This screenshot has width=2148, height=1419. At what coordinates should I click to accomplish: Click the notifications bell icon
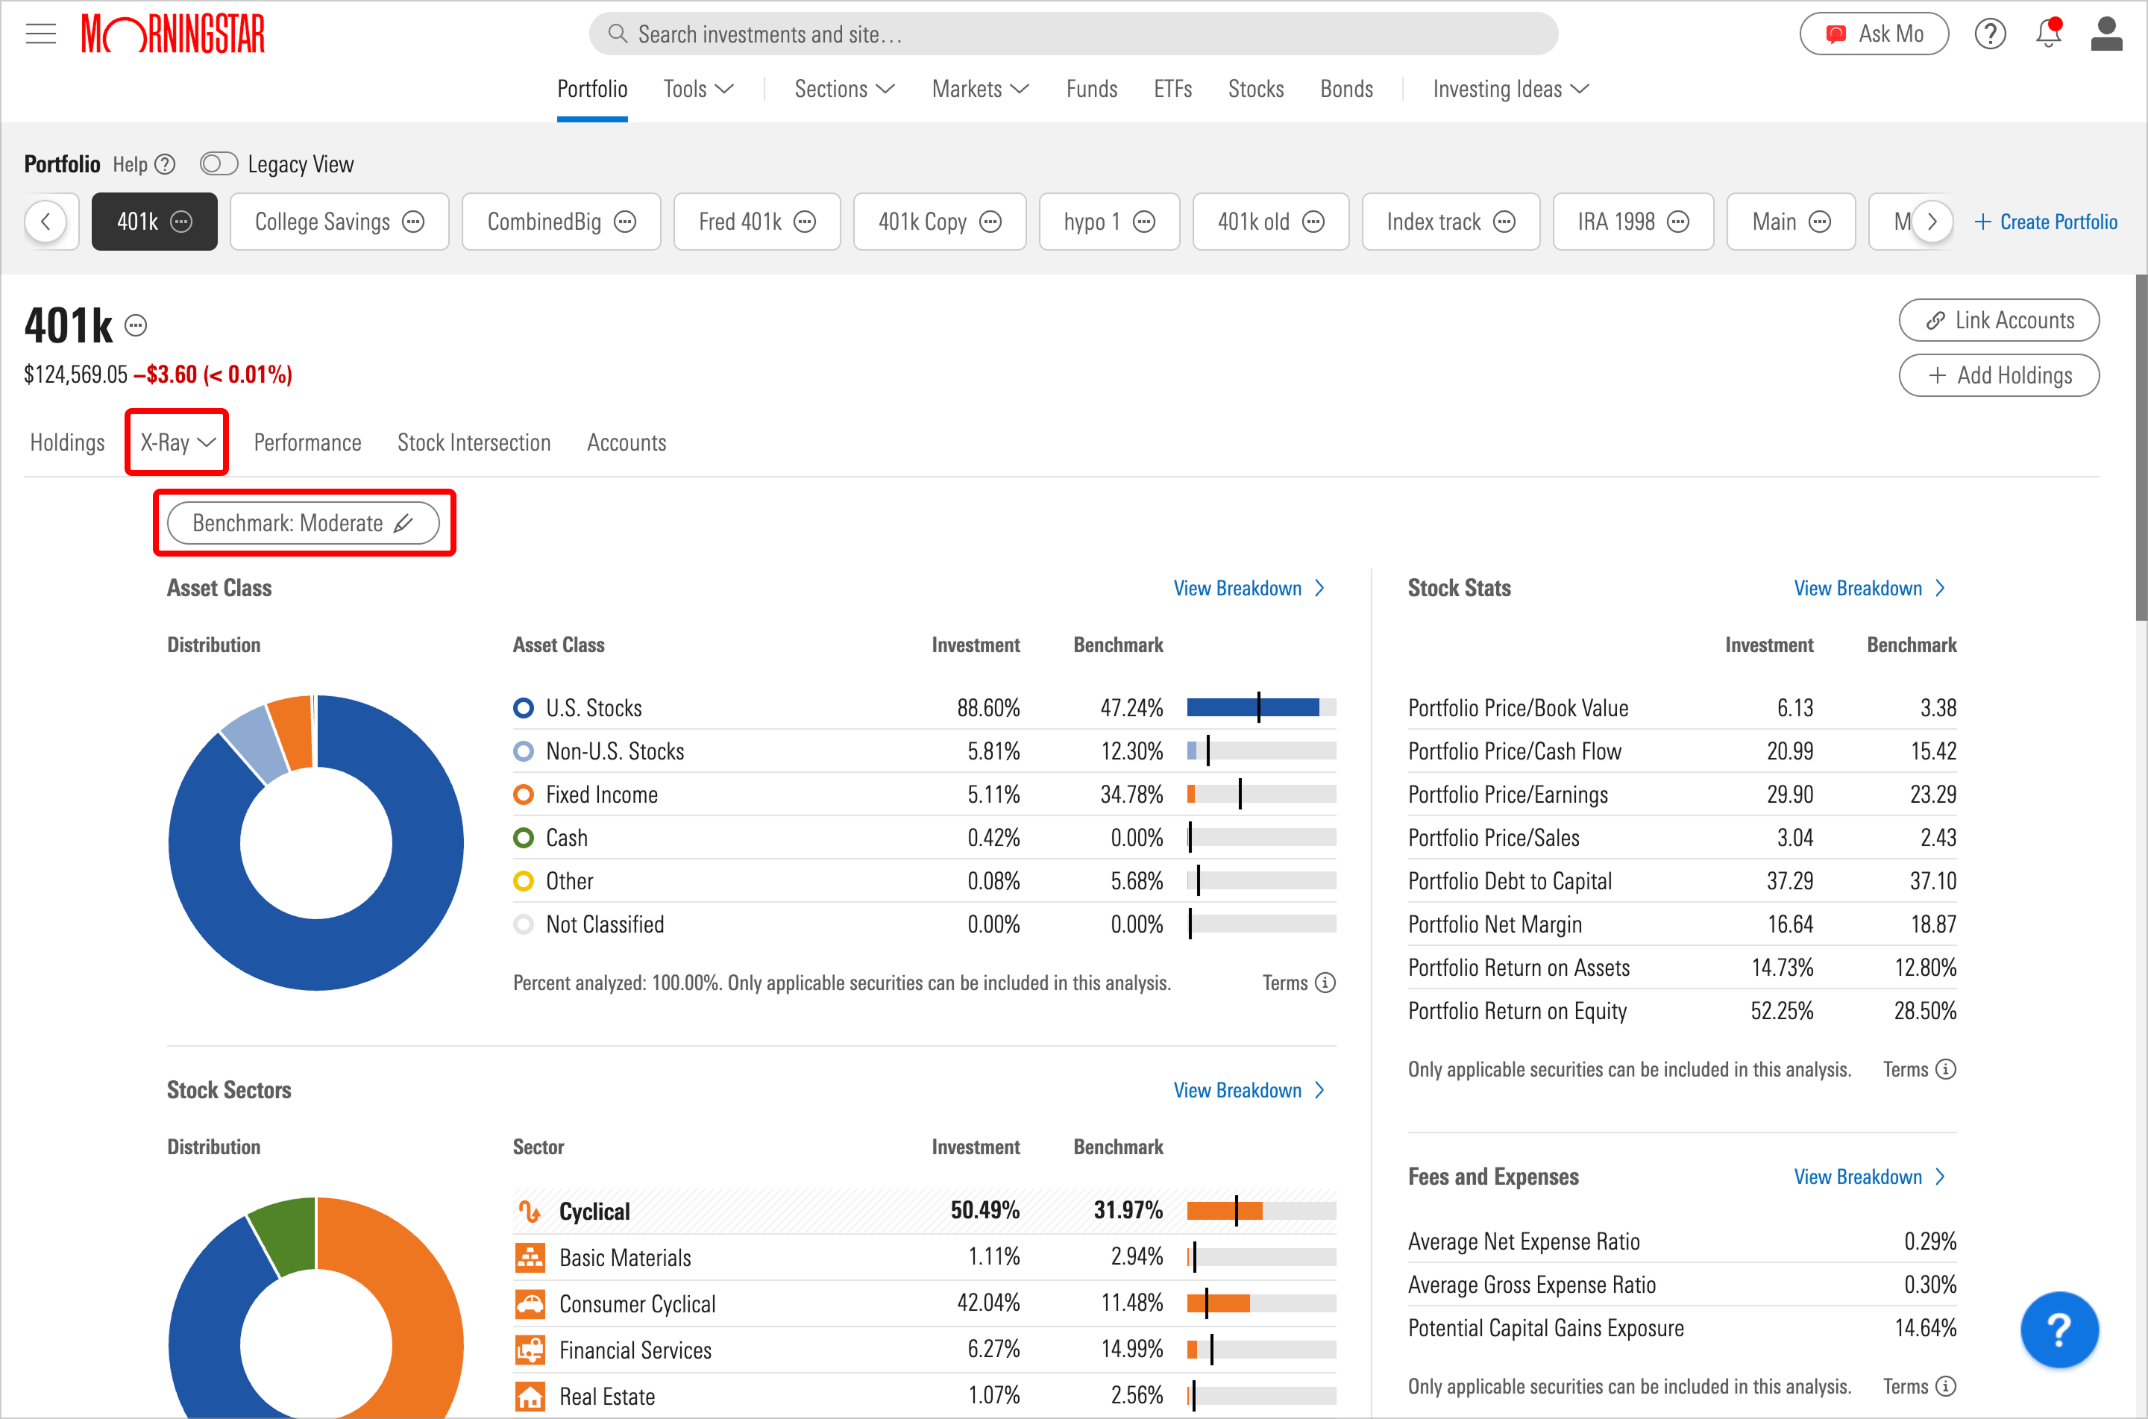2047,34
